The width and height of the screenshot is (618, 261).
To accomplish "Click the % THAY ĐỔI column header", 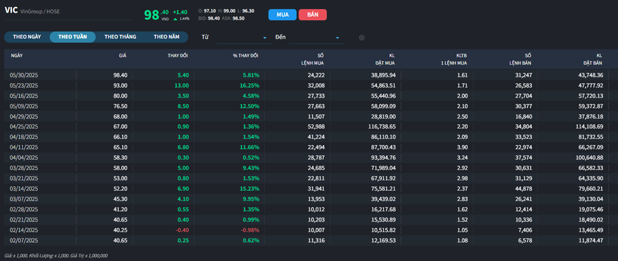I will click(x=245, y=56).
